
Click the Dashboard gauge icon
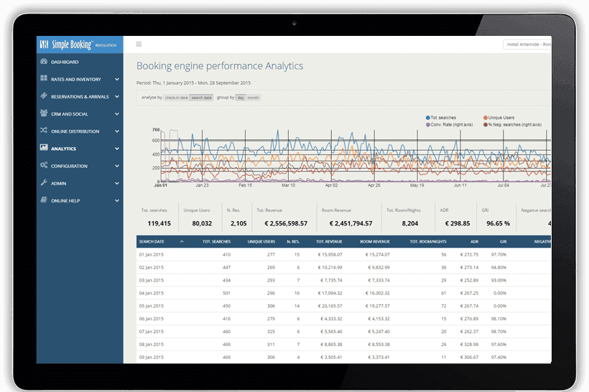coord(44,62)
